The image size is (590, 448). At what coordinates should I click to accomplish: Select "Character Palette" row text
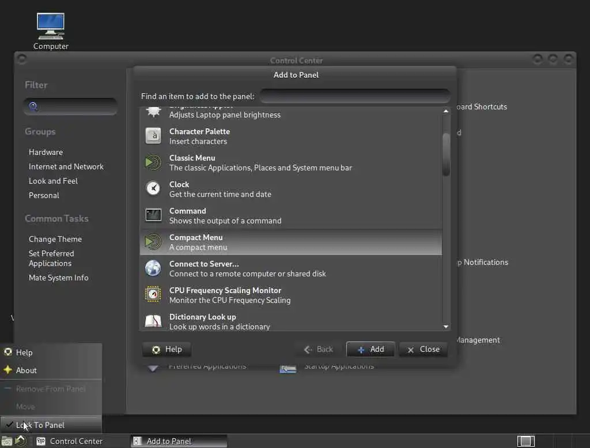click(199, 131)
